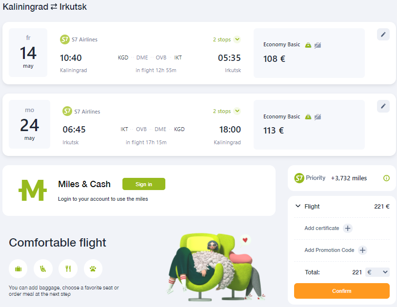
Task: Click the Miles & Cash M logo
Action: pyautogui.click(x=33, y=190)
